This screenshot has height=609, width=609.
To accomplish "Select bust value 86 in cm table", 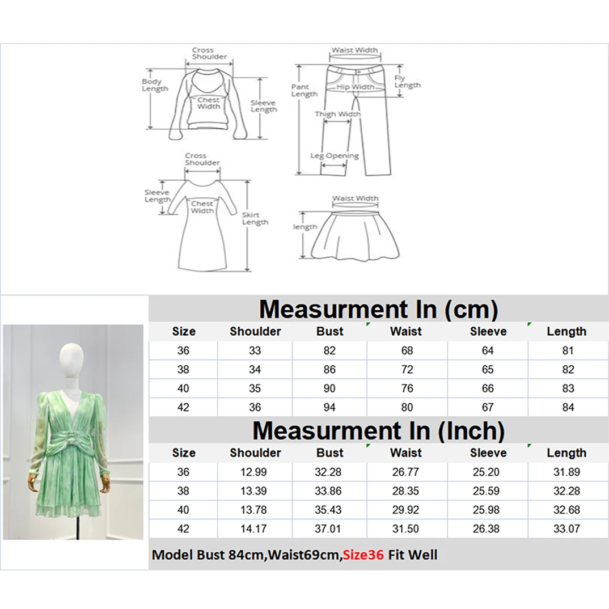I will tap(329, 369).
